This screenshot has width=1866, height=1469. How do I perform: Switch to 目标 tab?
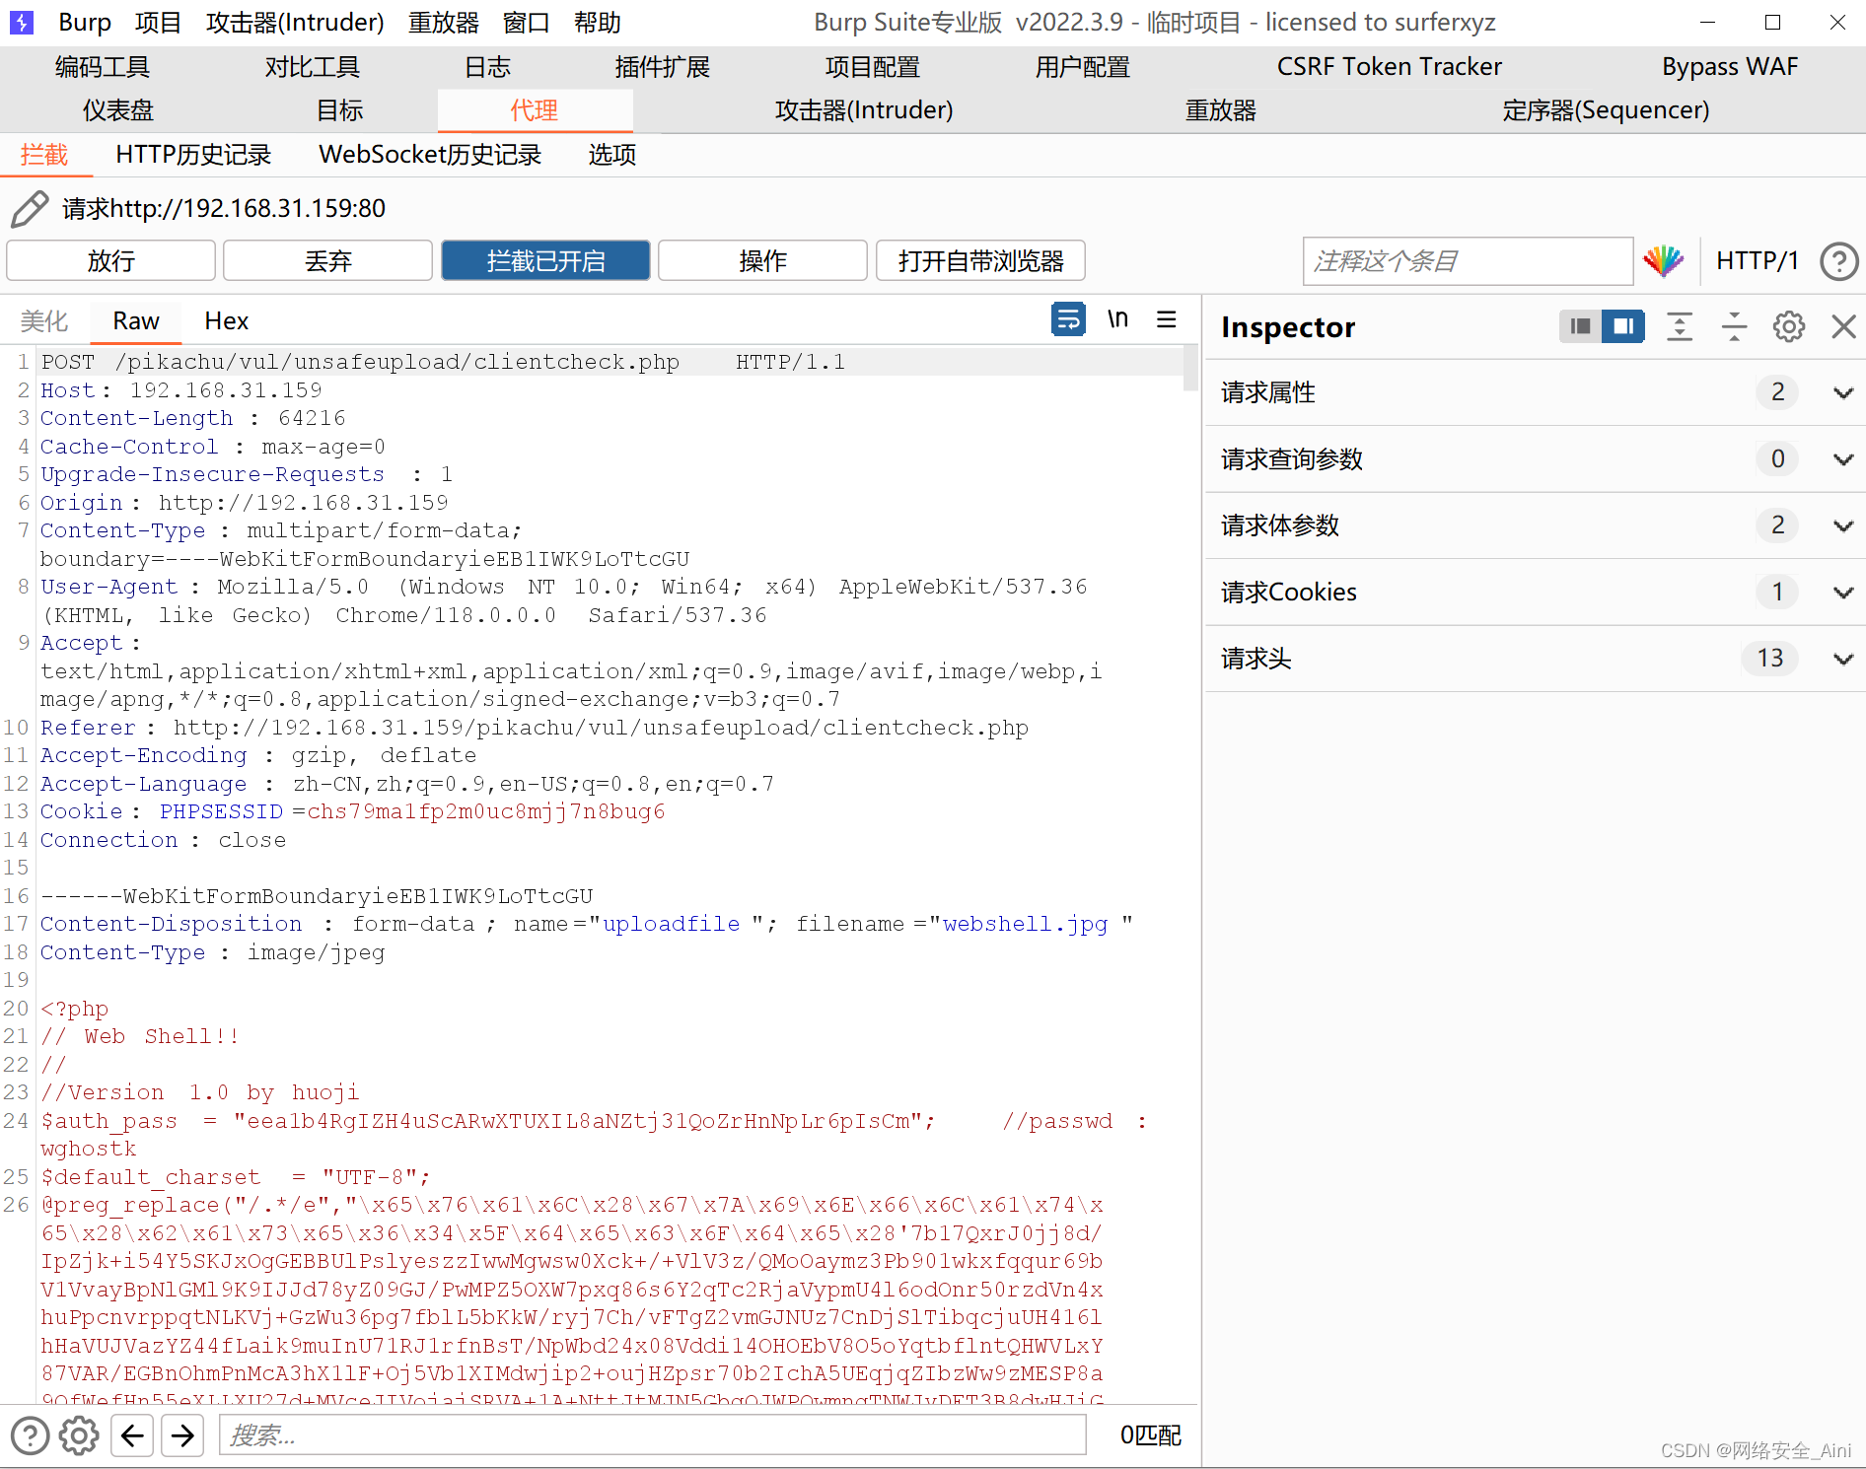pos(340,110)
